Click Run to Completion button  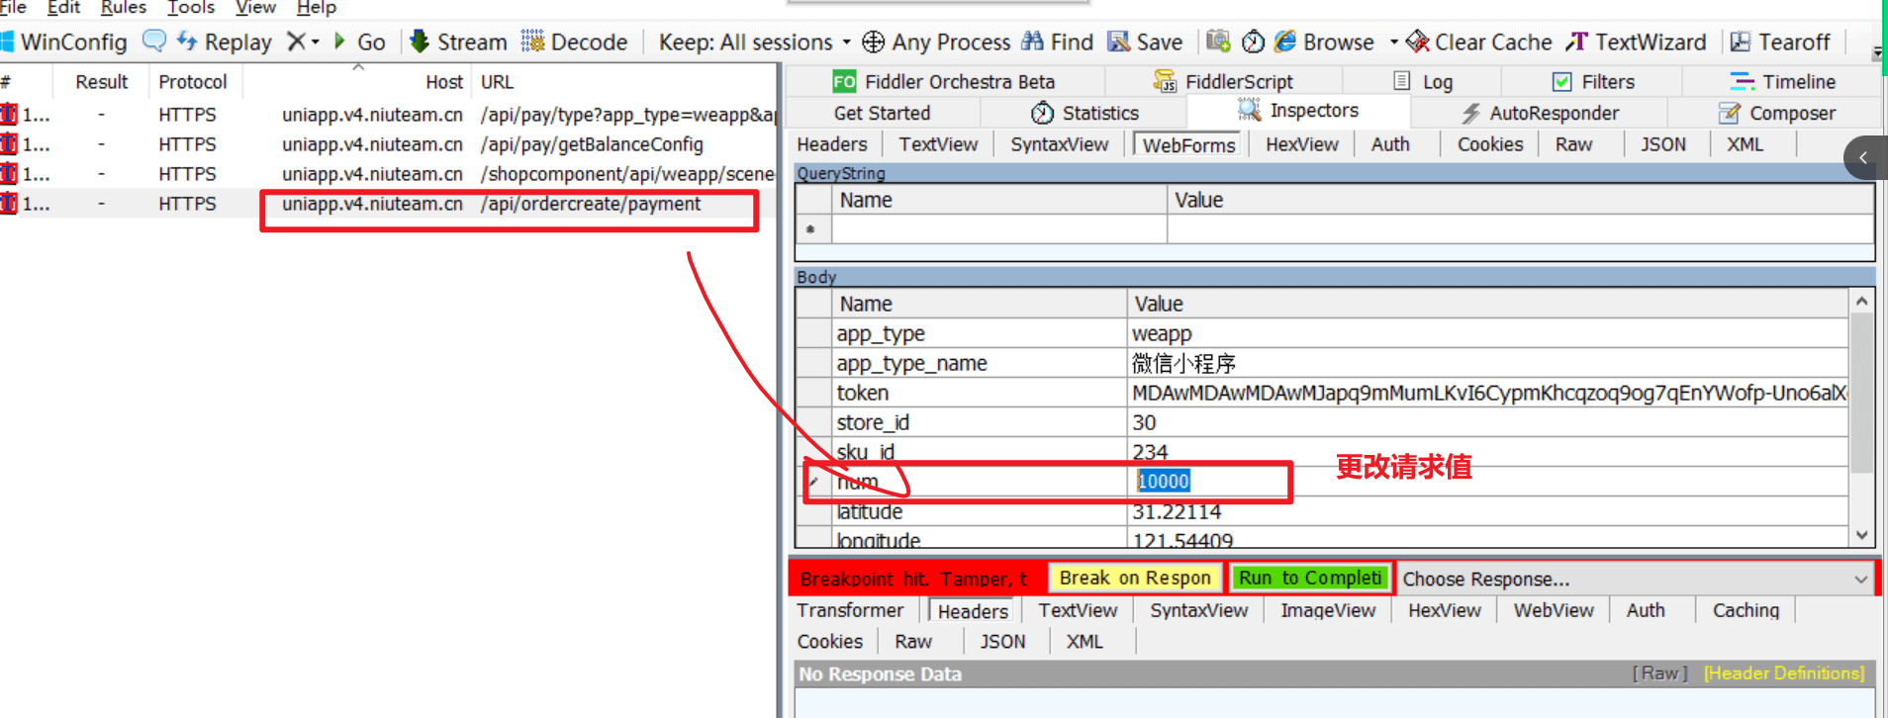click(1309, 578)
